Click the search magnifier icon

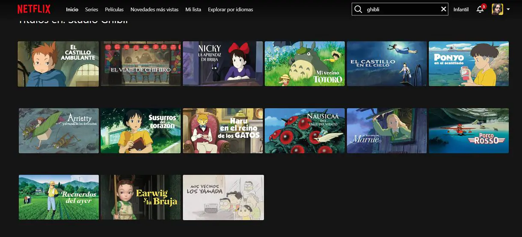pos(359,9)
